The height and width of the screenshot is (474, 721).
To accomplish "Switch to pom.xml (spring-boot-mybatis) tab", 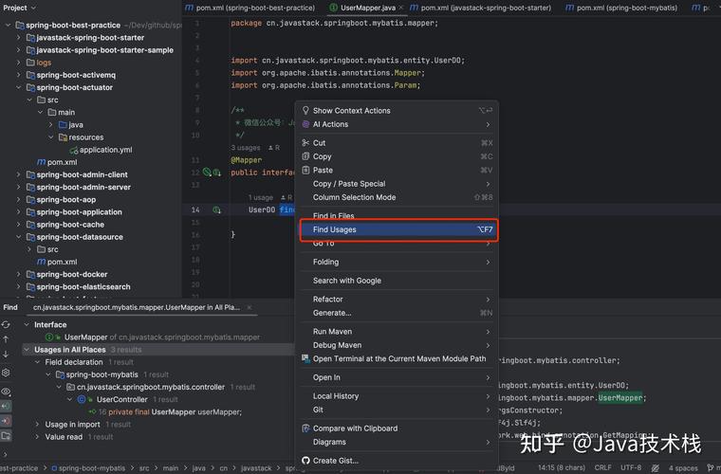I will tap(621, 8).
